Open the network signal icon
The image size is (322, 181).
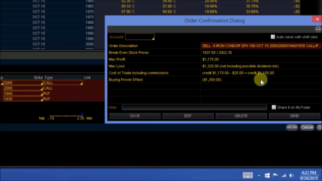click(x=284, y=175)
